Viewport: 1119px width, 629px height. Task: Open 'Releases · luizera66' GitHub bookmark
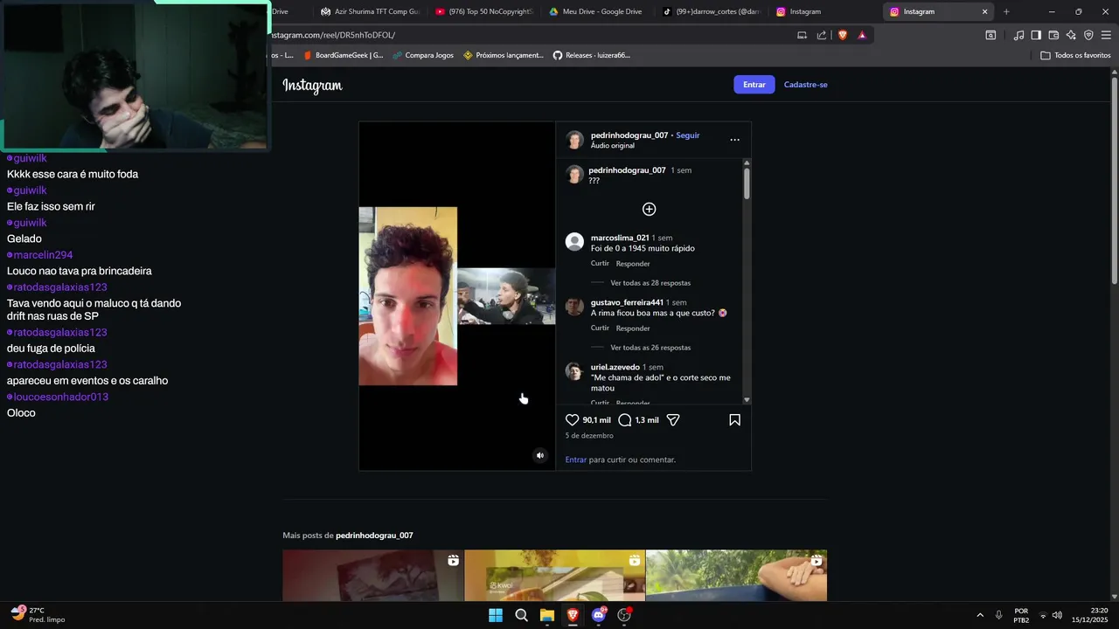pos(591,55)
